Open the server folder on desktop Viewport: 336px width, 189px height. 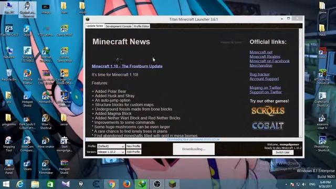pos(64,120)
